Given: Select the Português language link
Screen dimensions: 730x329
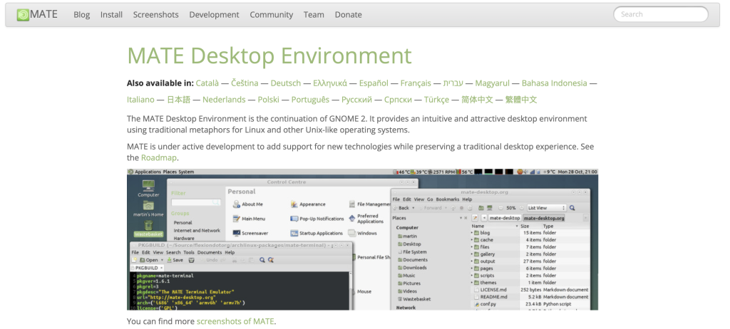Looking at the screenshot, I should (x=311, y=100).
